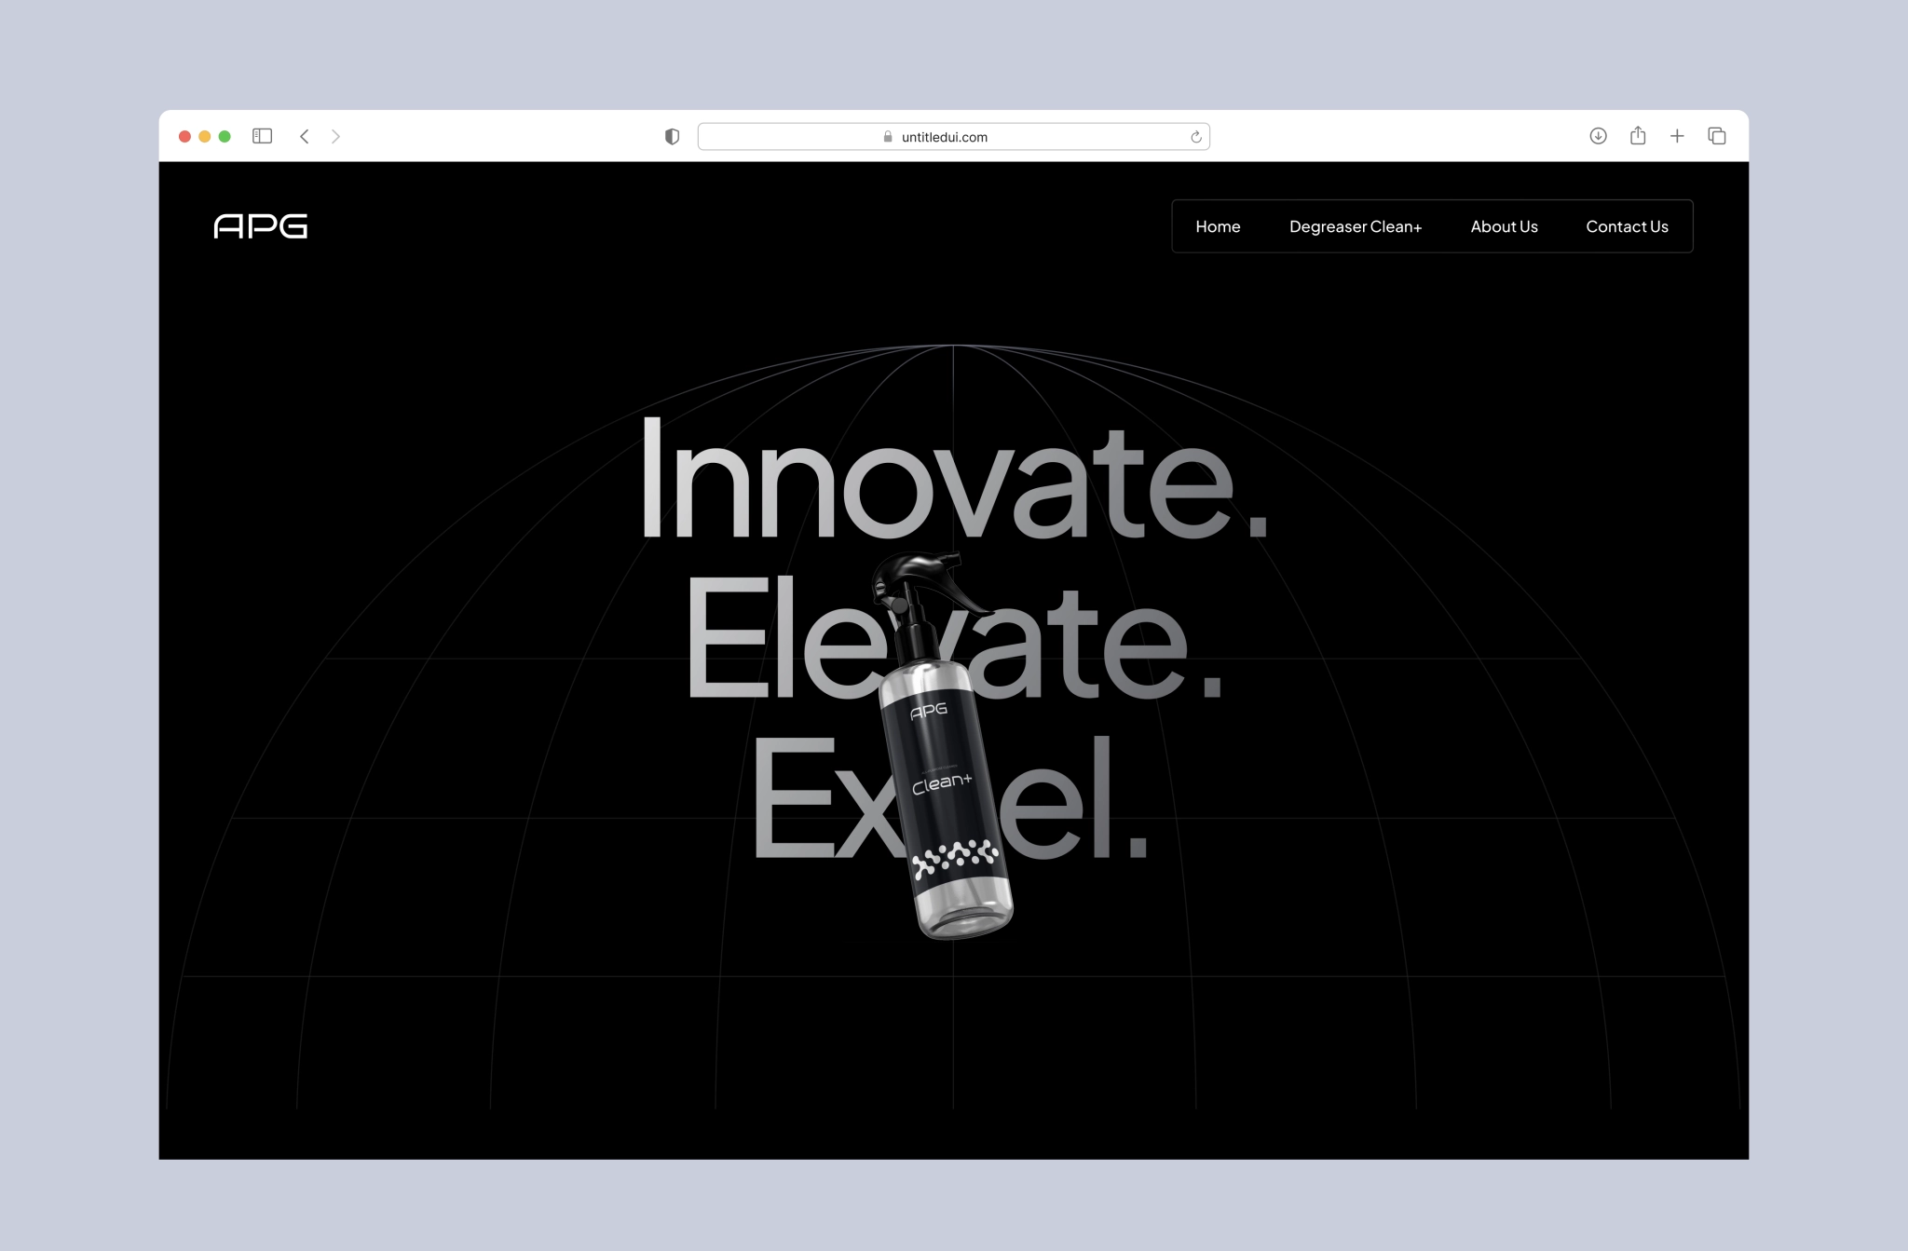The width and height of the screenshot is (1908, 1251).
Task: Click the browser back arrow
Action: (304, 136)
